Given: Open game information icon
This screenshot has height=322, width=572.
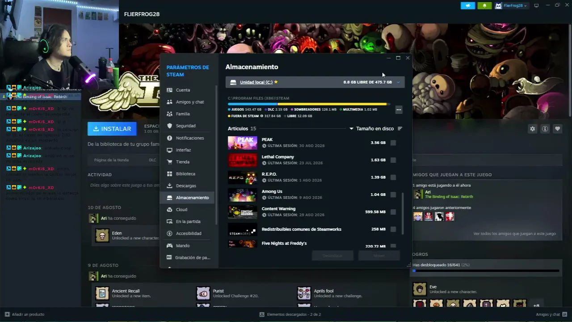Looking at the screenshot, I should click(545, 129).
